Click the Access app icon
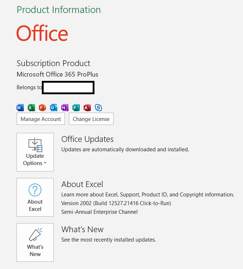243x269 pixels. (x=87, y=108)
